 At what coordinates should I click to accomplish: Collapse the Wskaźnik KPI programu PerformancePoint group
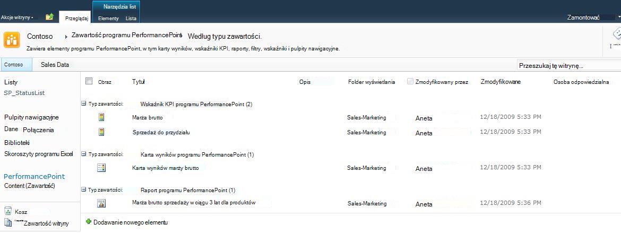coord(83,104)
